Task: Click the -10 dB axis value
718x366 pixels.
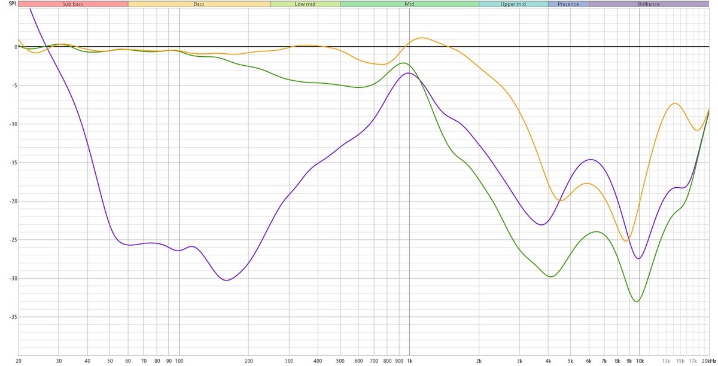Action: pyautogui.click(x=14, y=124)
